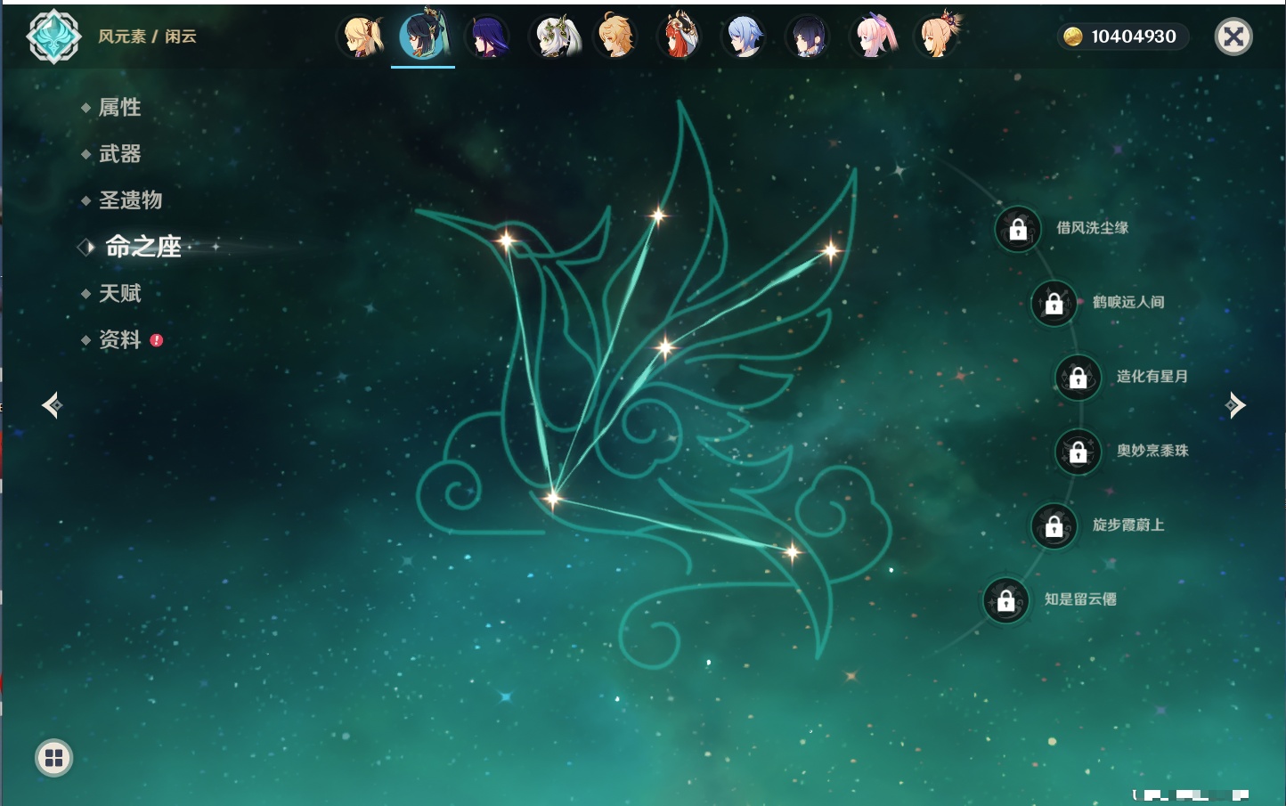This screenshot has height=806, width=1286.
Task: Select Yoimiya's portrait with the hair ornament
Action: click(936, 37)
